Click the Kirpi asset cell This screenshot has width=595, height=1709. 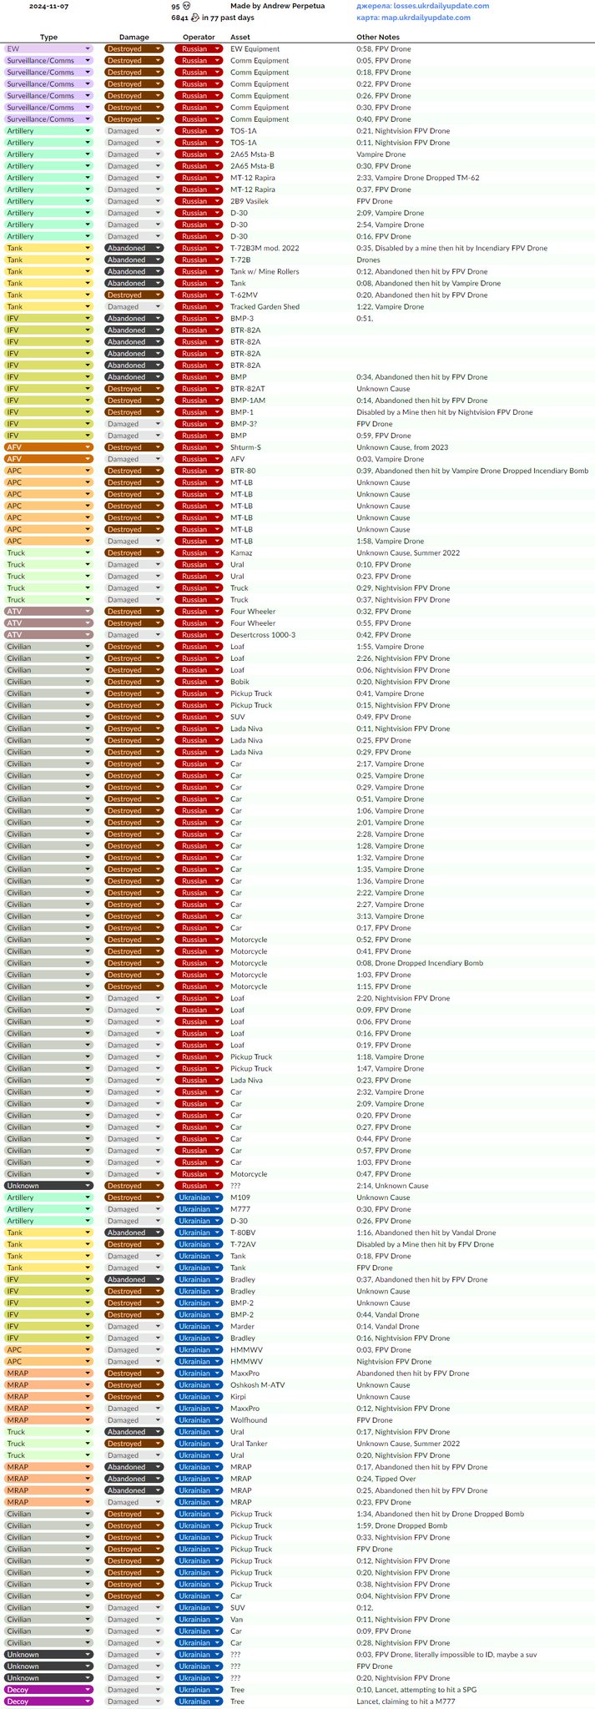(239, 1397)
